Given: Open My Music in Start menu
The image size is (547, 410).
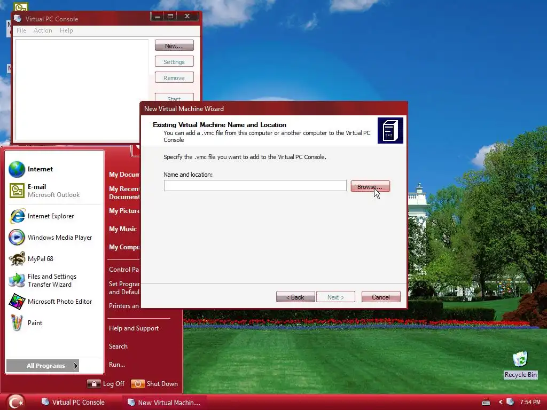Looking at the screenshot, I should click(x=123, y=229).
